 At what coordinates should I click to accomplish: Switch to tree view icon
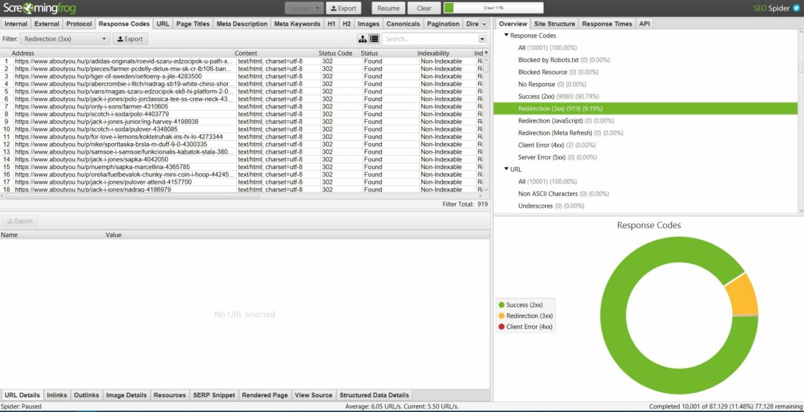[363, 39]
